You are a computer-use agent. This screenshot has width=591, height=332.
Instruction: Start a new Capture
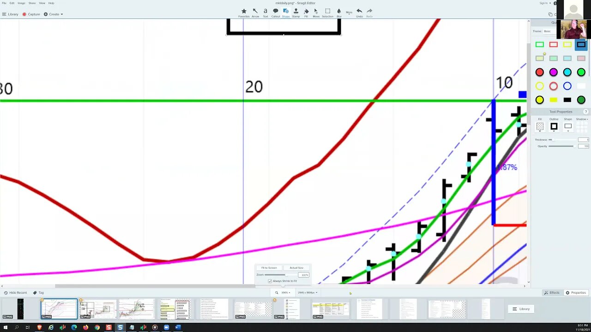(x=31, y=14)
